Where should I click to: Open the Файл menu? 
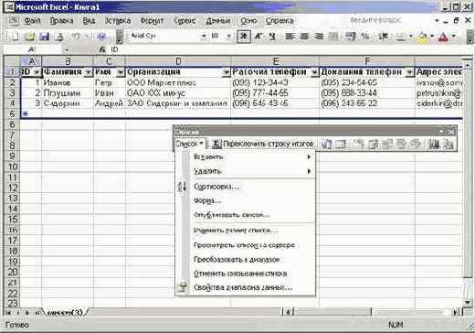pos(32,21)
